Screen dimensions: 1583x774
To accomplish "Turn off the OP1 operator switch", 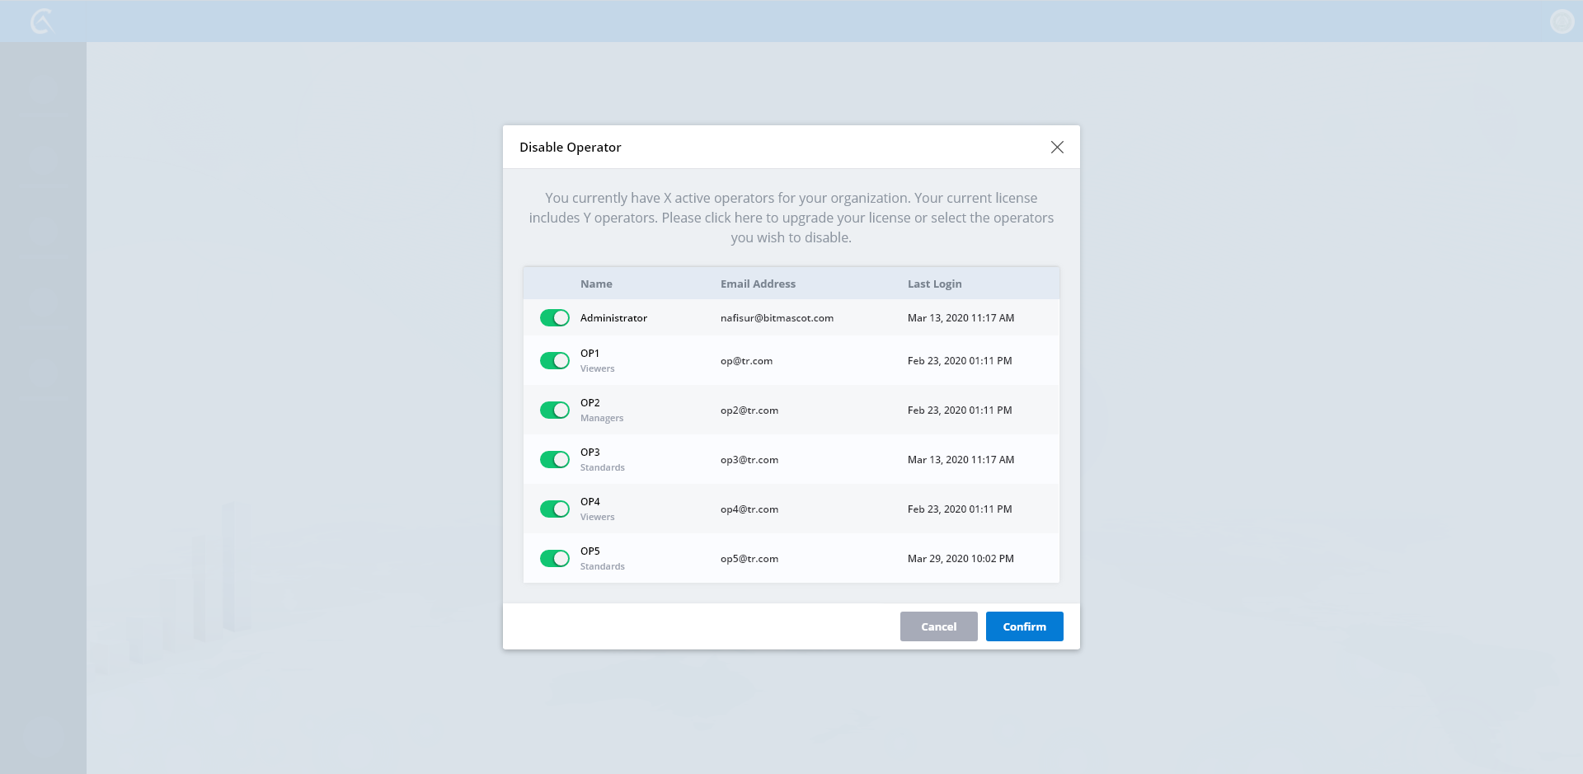I will (x=555, y=361).
